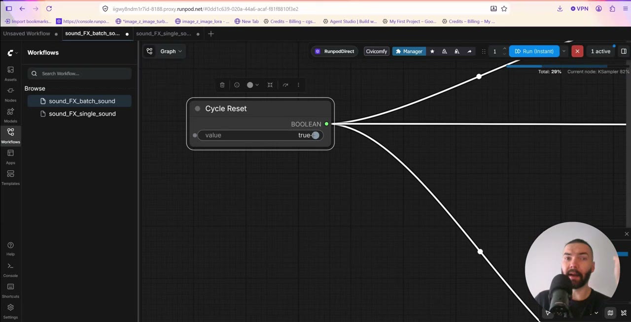Image resolution: width=631 pixels, height=322 pixels.
Task: Open Settings gear in sidebar
Action: 10,311
